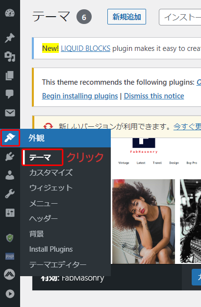Open the Tools wrench icon

(x=10, y=194)
